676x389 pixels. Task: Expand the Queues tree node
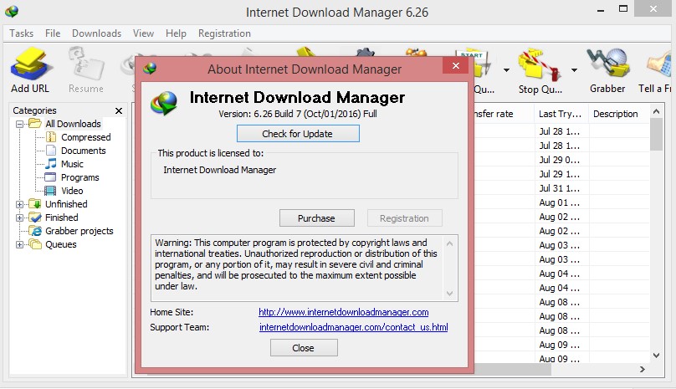(19, 244)
